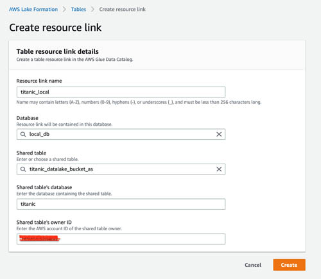Go to the Tables breadcrumb link

(78, 10)
